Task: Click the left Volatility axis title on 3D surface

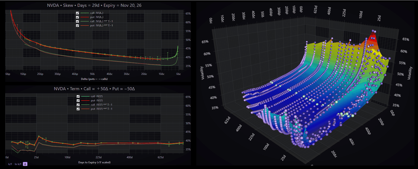Action: [202, 73]
